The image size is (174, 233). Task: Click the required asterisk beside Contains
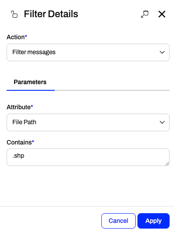coord(33,141)
